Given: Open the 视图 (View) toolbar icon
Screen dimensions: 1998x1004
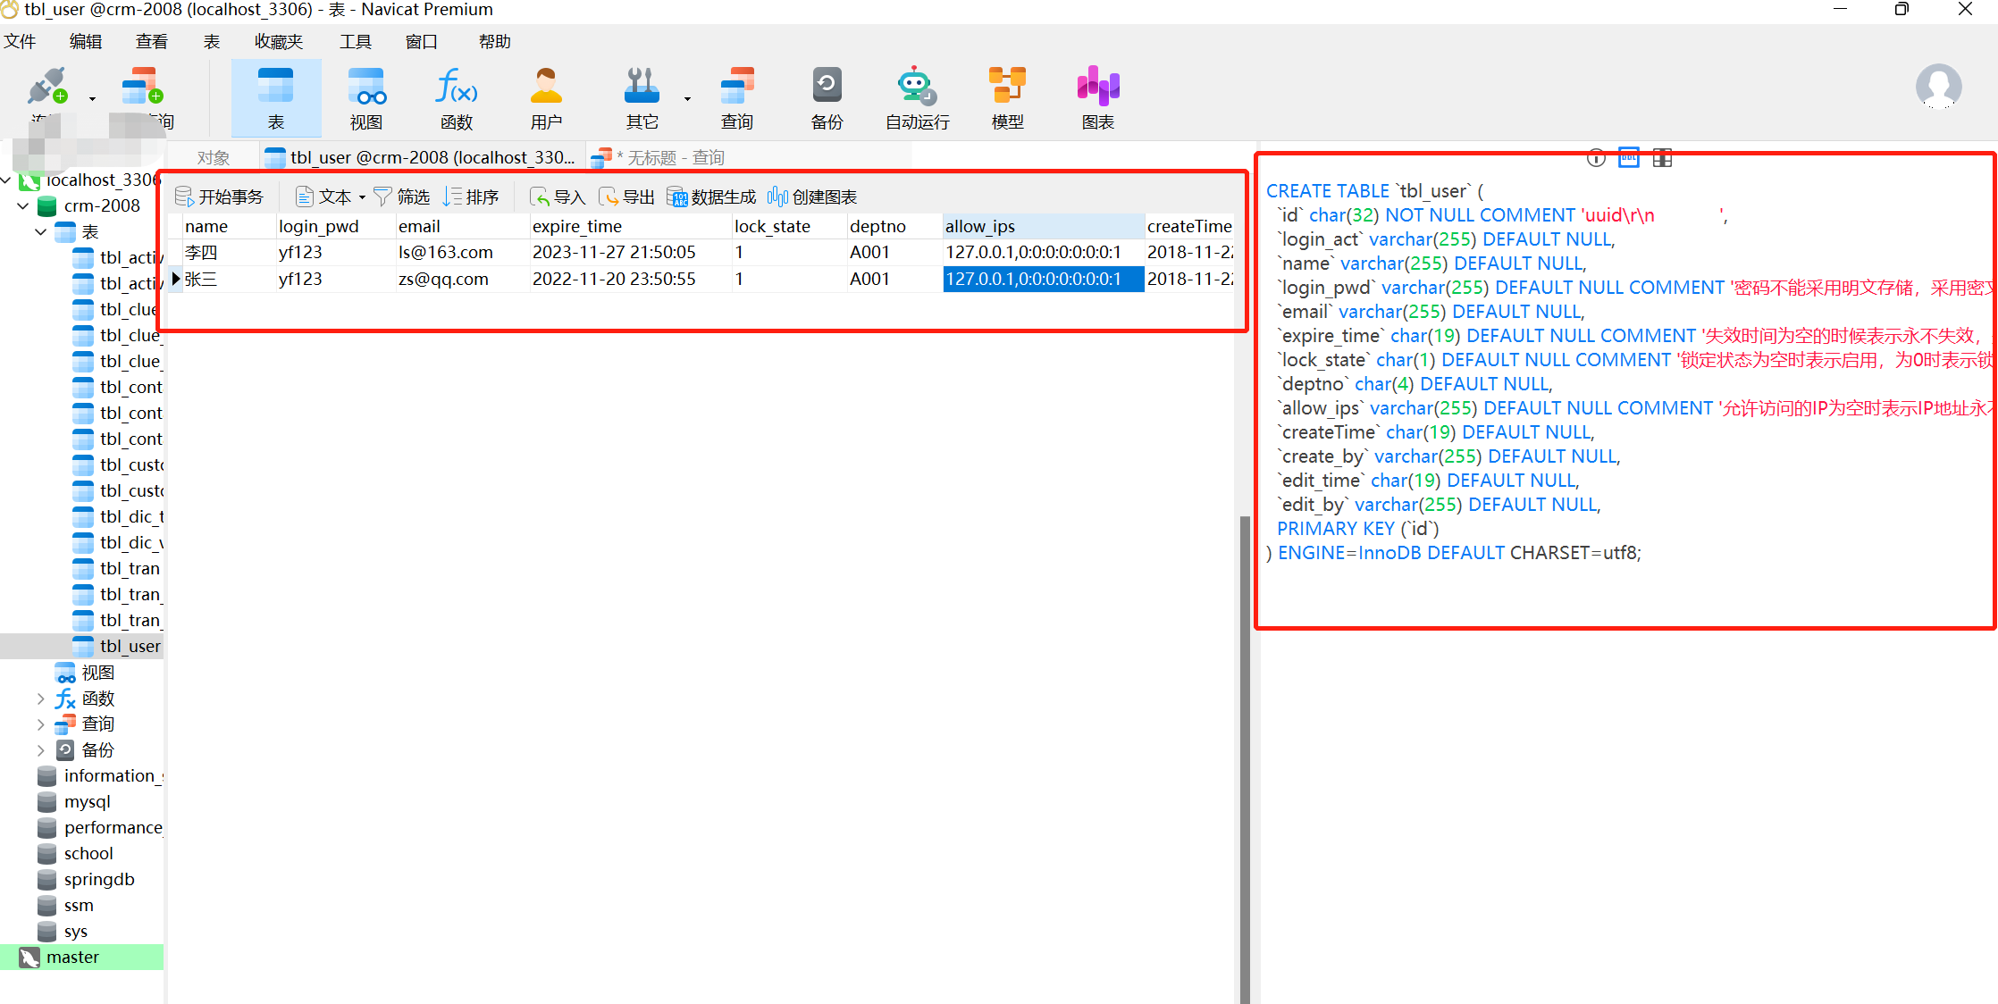Looking at the screenshot, I should [365, 97].
